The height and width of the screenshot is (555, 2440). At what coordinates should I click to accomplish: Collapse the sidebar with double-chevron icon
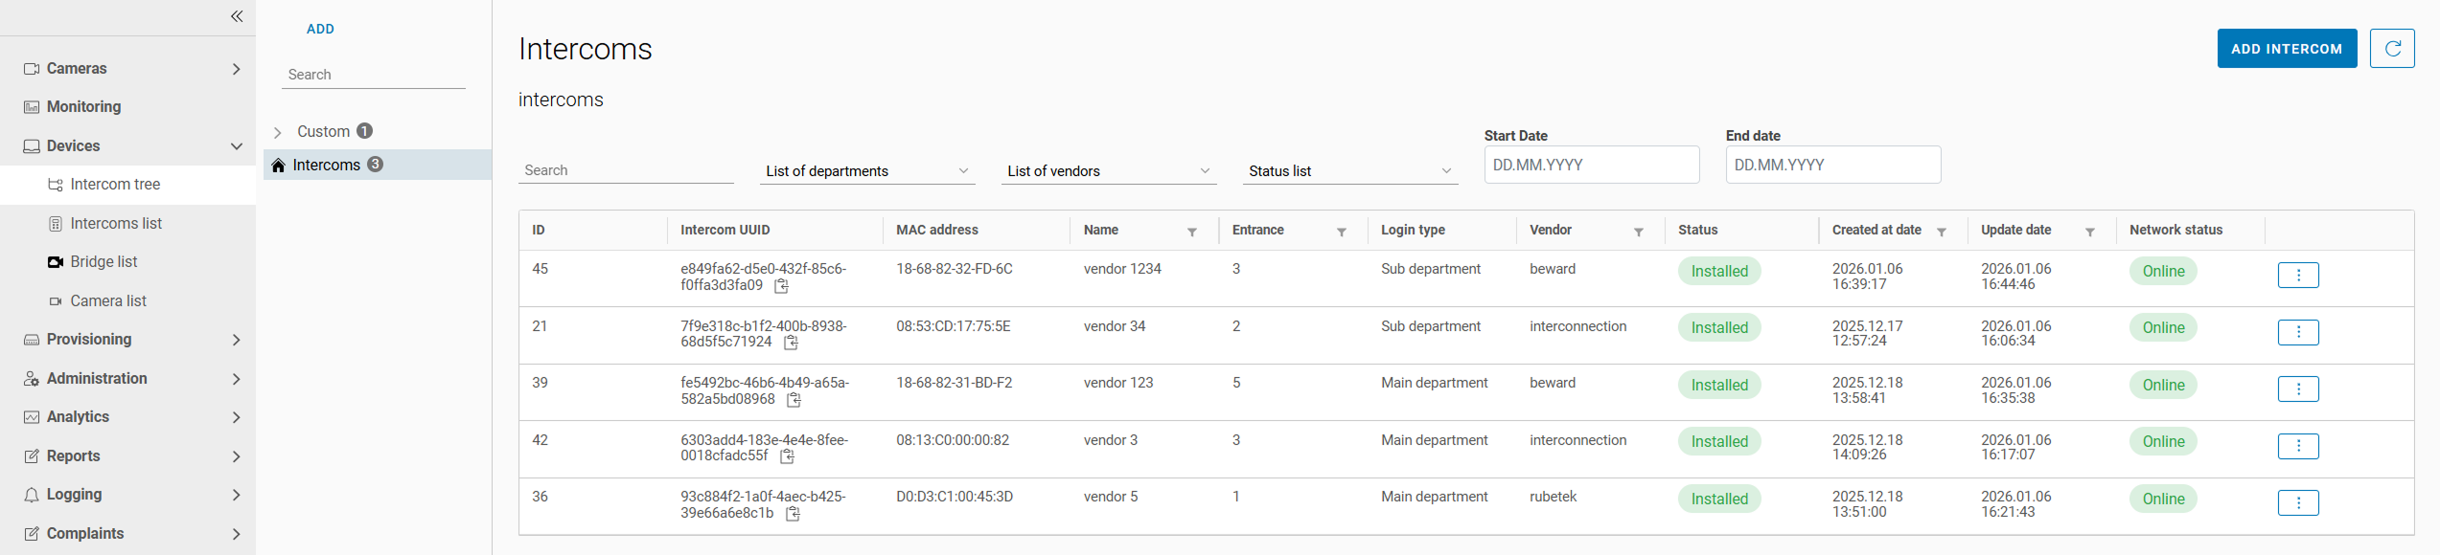pos(237,16)
